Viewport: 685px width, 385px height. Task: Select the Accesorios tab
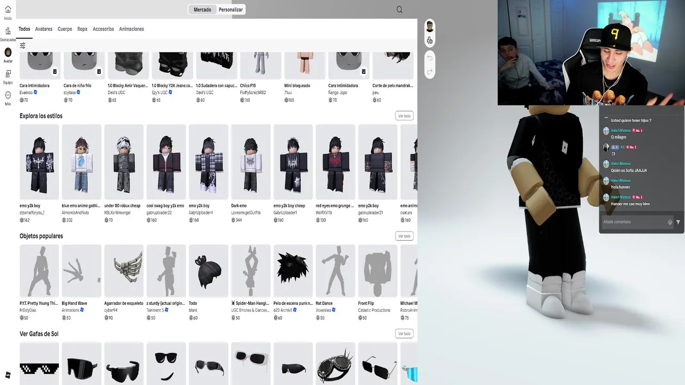coord(103,29)
